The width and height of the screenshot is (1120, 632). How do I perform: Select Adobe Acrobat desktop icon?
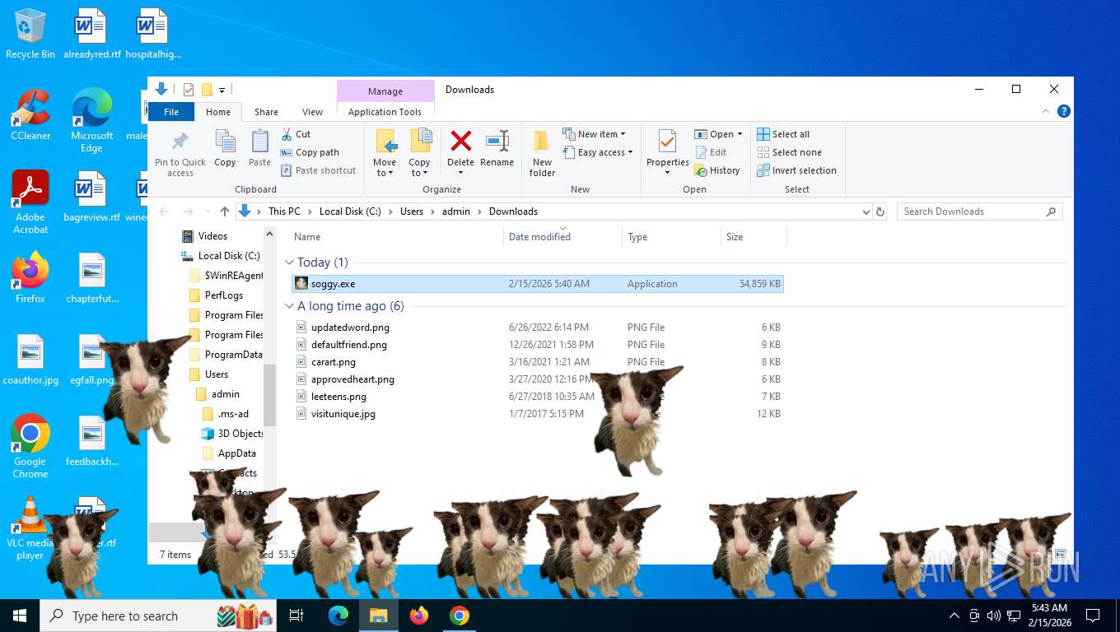30,202
